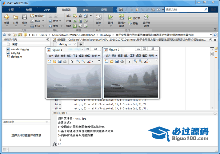Open Help (帮助) menu in Figure 2

point(151,55)
